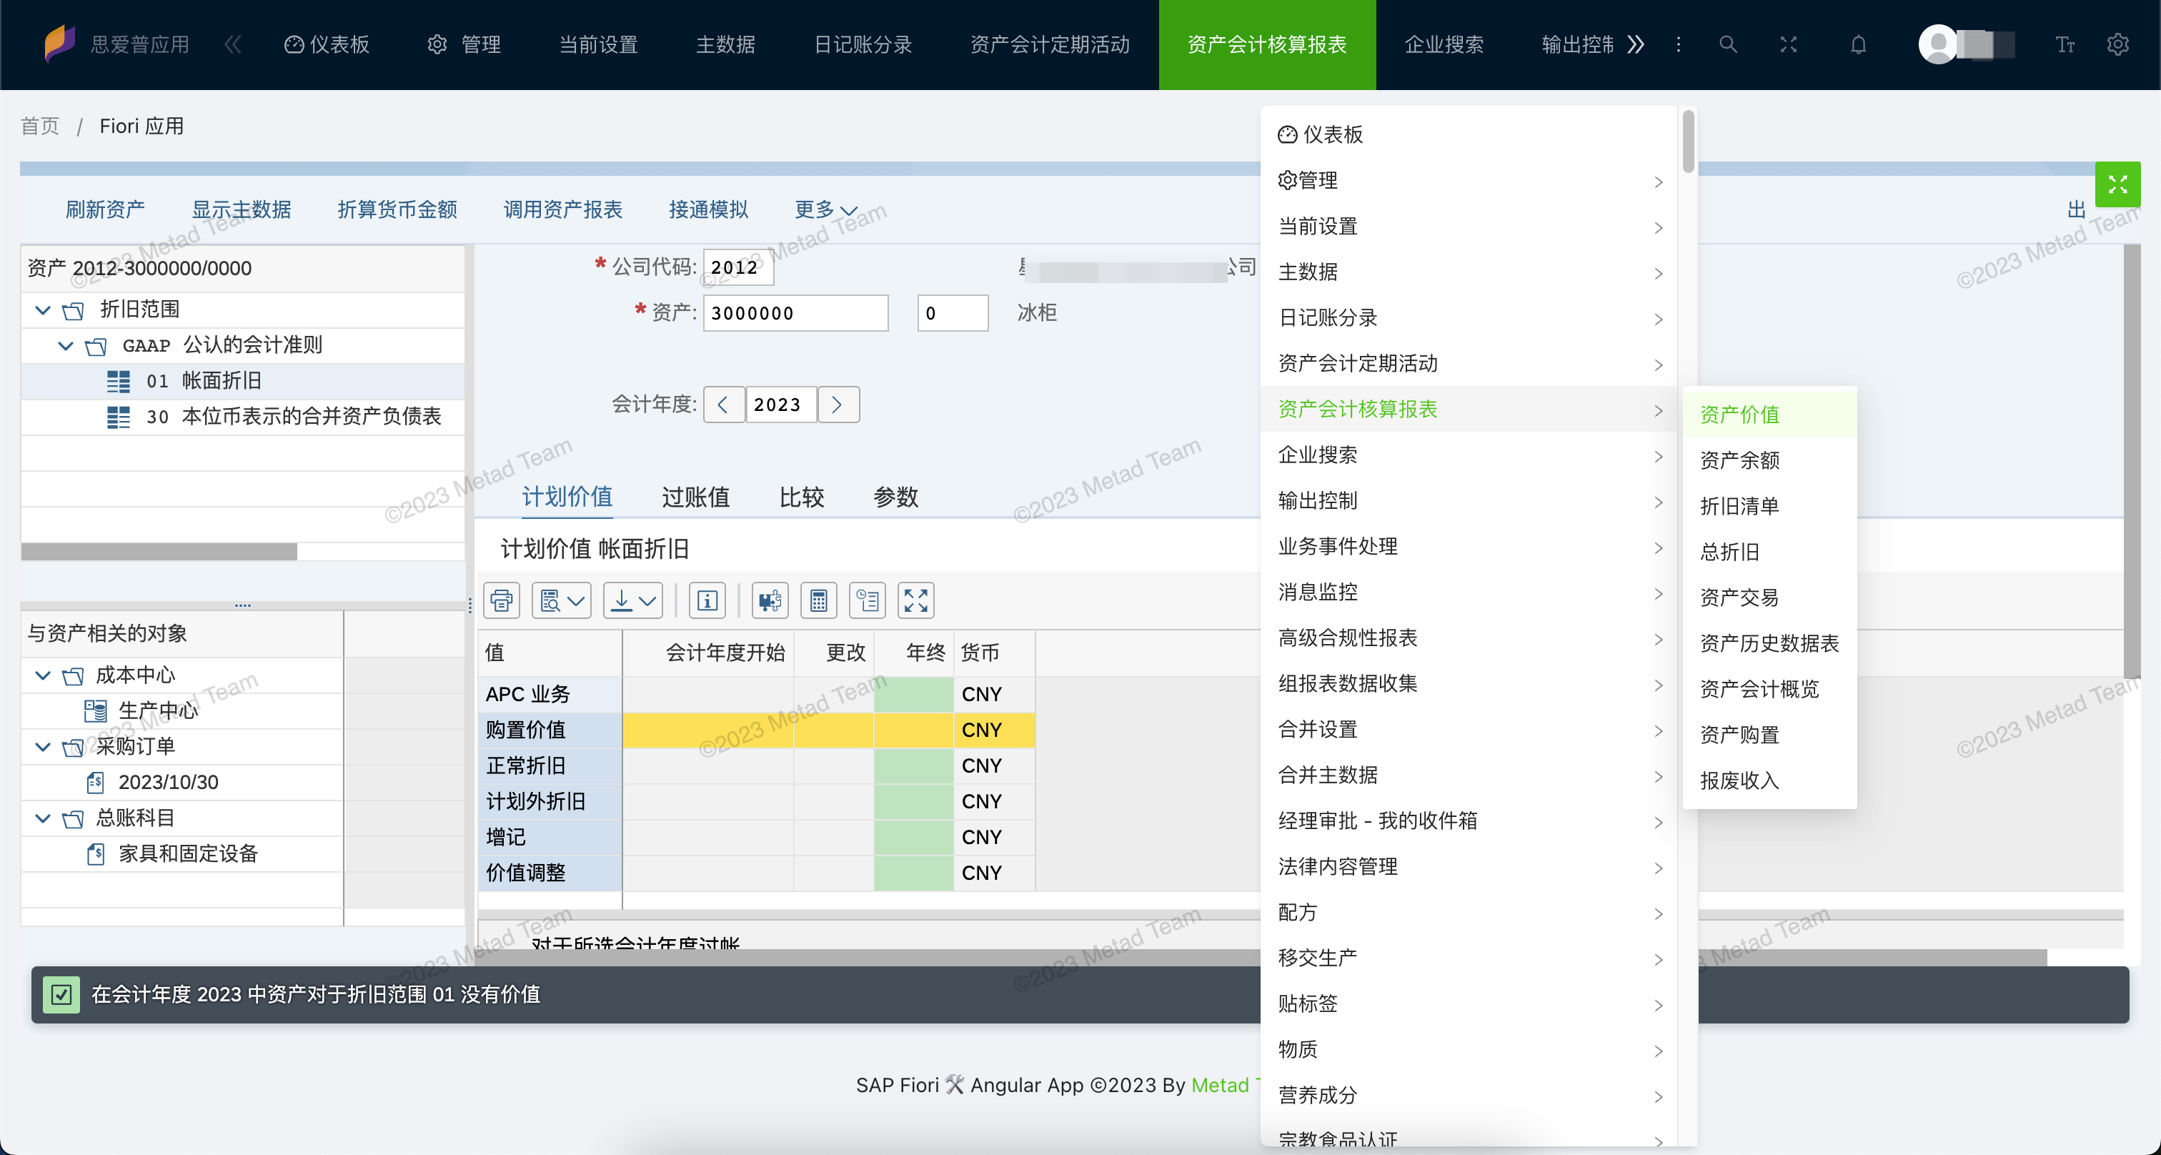
Task: Click the settings gear in top right
Action: [2117, 44]
